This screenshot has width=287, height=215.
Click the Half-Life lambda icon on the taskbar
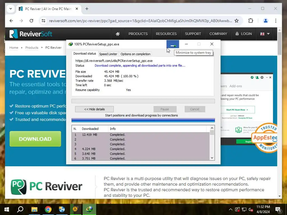point(75,209)
